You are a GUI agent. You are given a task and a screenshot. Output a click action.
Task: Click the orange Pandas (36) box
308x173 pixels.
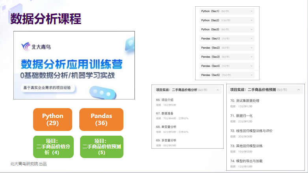(x=101, y=120)
